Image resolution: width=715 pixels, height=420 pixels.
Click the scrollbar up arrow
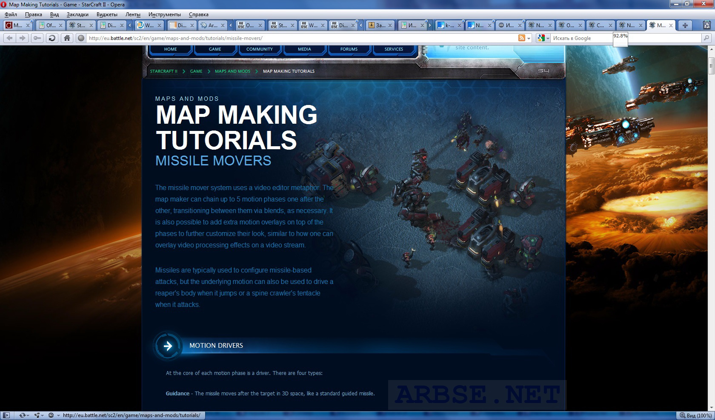click(711, 49)
